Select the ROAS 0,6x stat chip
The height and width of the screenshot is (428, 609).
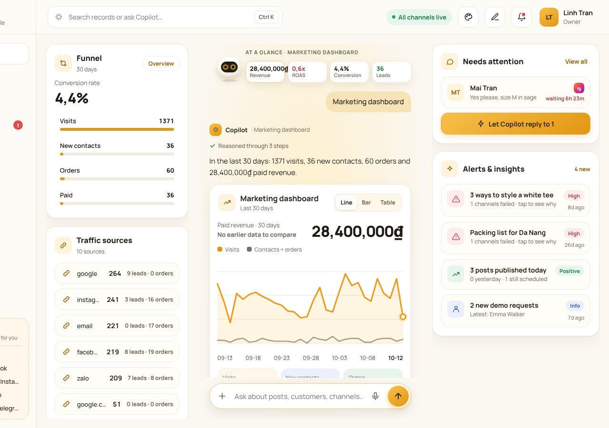tap(307, 72)
